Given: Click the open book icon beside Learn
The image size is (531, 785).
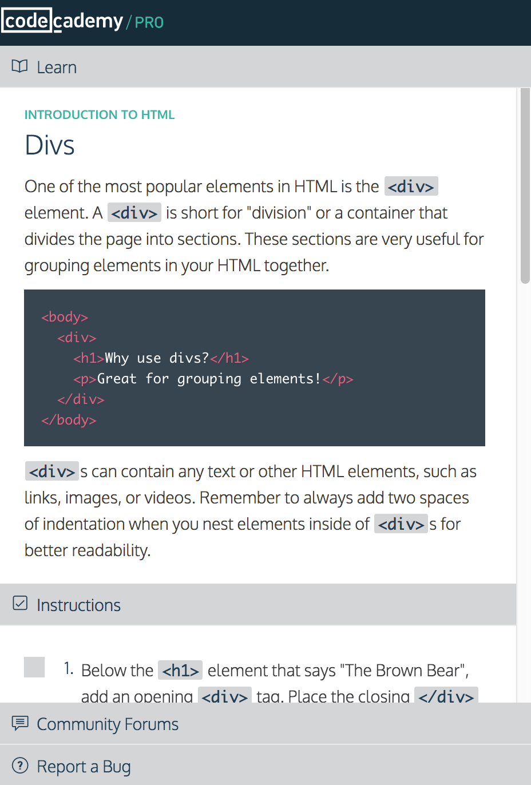Looking at the screenshot, I should pos(19,67).
